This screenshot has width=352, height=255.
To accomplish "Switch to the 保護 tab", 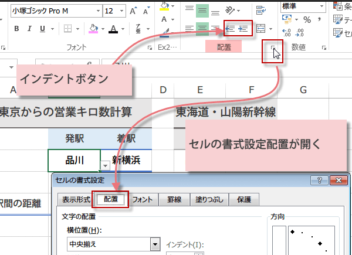I will pyautogui.click(x=244, y=199).
